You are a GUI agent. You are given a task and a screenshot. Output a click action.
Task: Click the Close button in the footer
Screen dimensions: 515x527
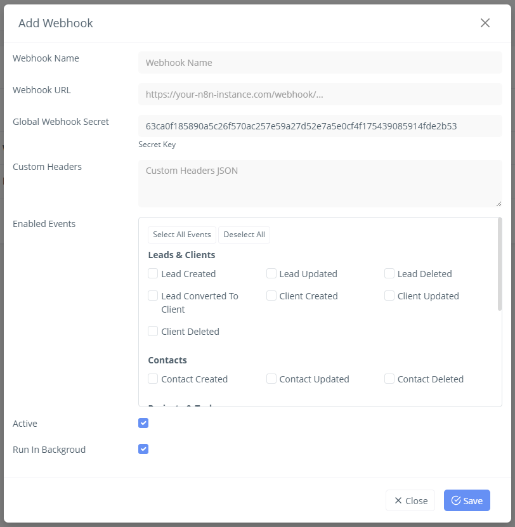[x=410, y=500]
